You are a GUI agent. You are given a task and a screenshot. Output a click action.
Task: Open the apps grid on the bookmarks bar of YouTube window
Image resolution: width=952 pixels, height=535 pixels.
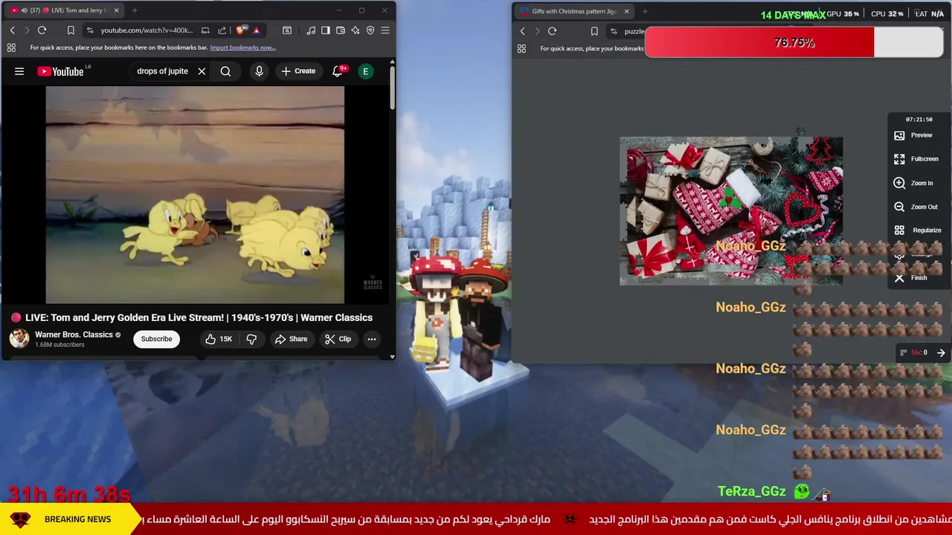click(x=11, y=48)
